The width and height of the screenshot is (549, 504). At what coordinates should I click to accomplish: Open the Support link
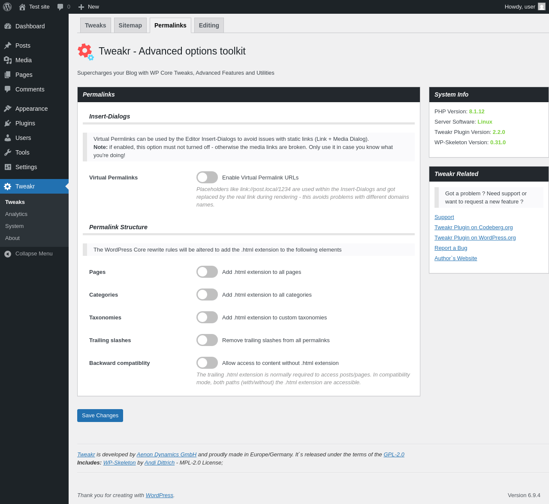click(x=444, y=217)
